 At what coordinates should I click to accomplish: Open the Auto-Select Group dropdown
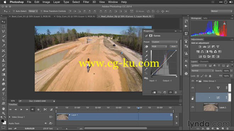pos(33,11)
